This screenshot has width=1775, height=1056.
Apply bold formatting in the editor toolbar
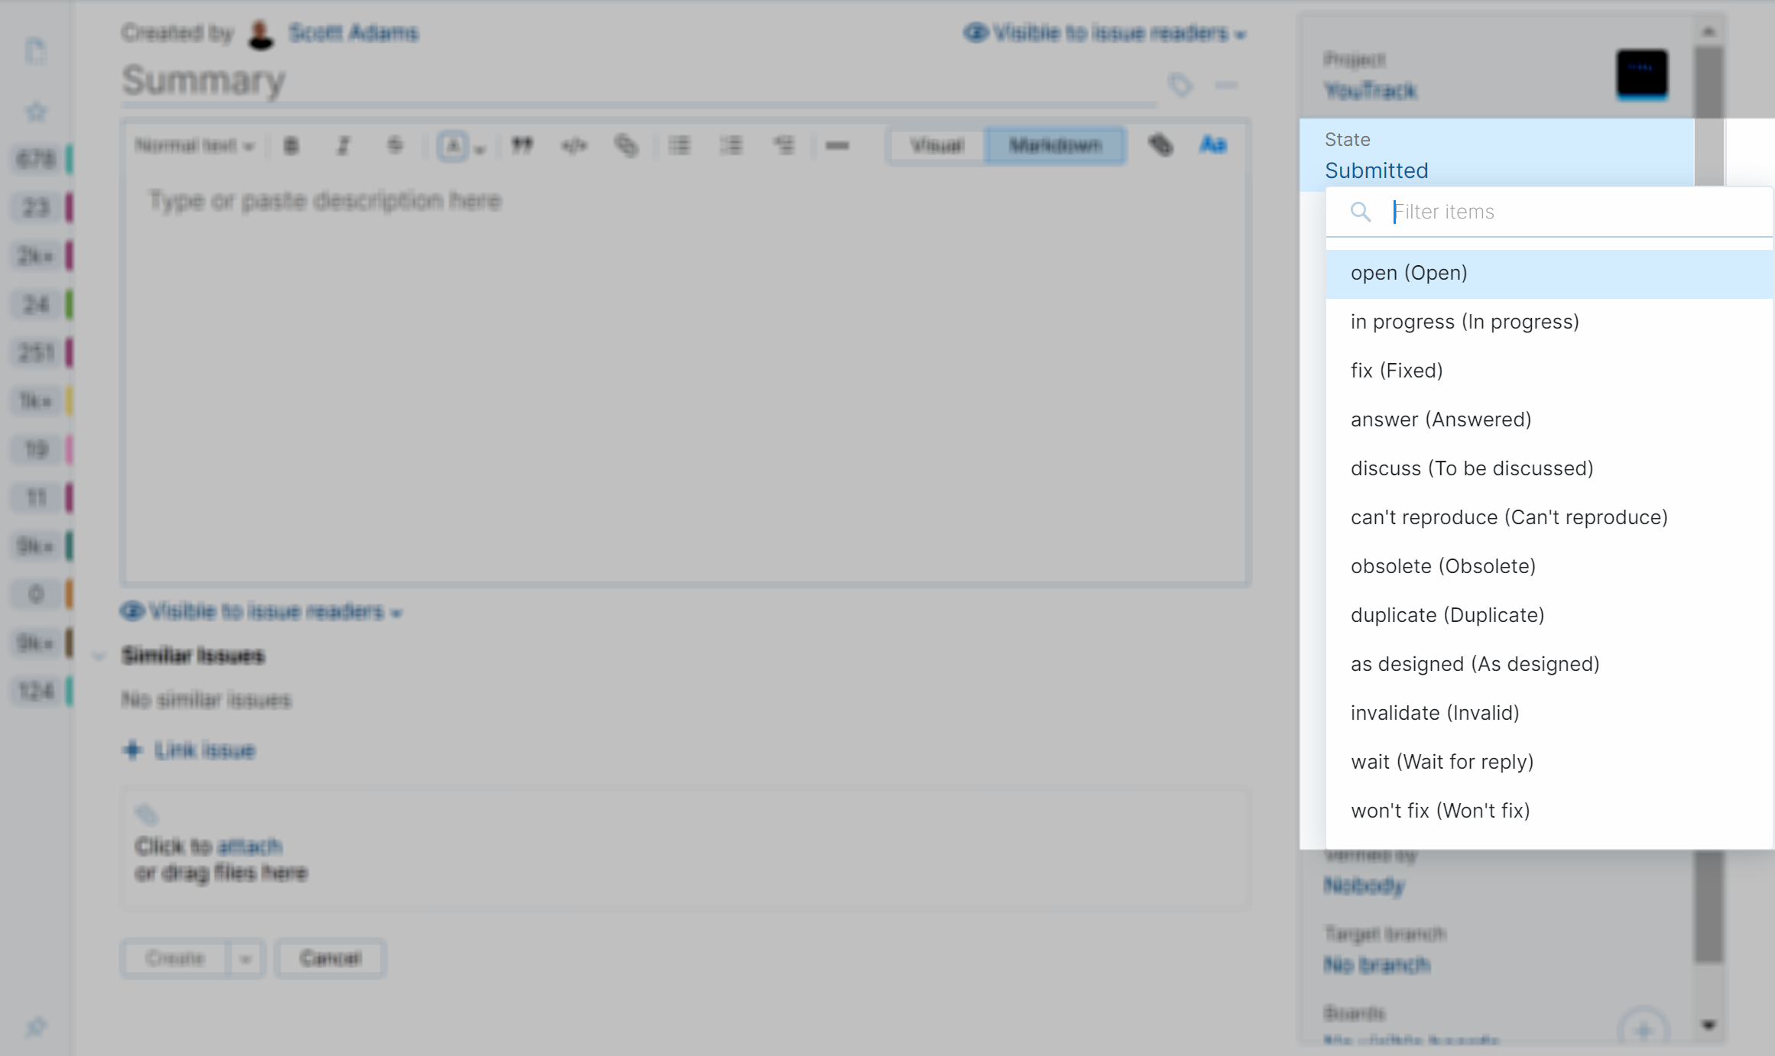290,144
